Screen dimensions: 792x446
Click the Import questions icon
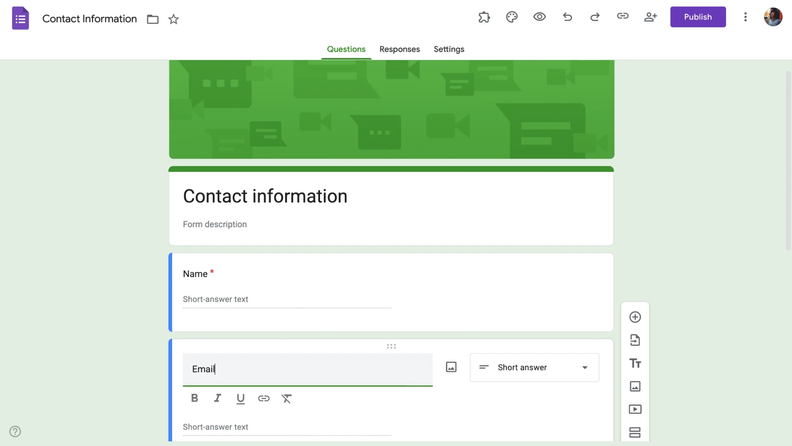click(x=635, y=340)
